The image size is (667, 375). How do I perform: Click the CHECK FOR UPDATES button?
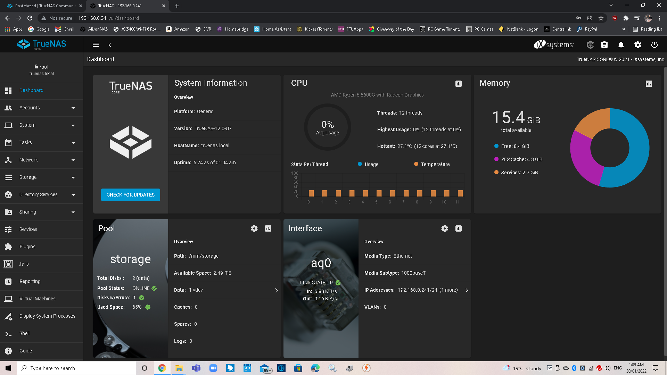(131, 195)
